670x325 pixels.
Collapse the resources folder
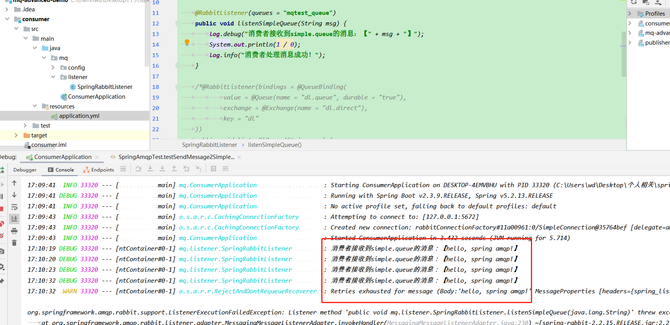point(34,106)
